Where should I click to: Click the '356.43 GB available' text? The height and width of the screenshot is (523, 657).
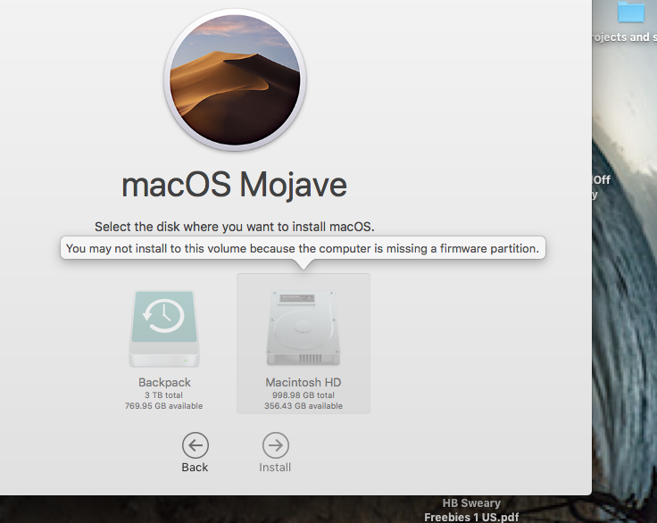[304, 406]
